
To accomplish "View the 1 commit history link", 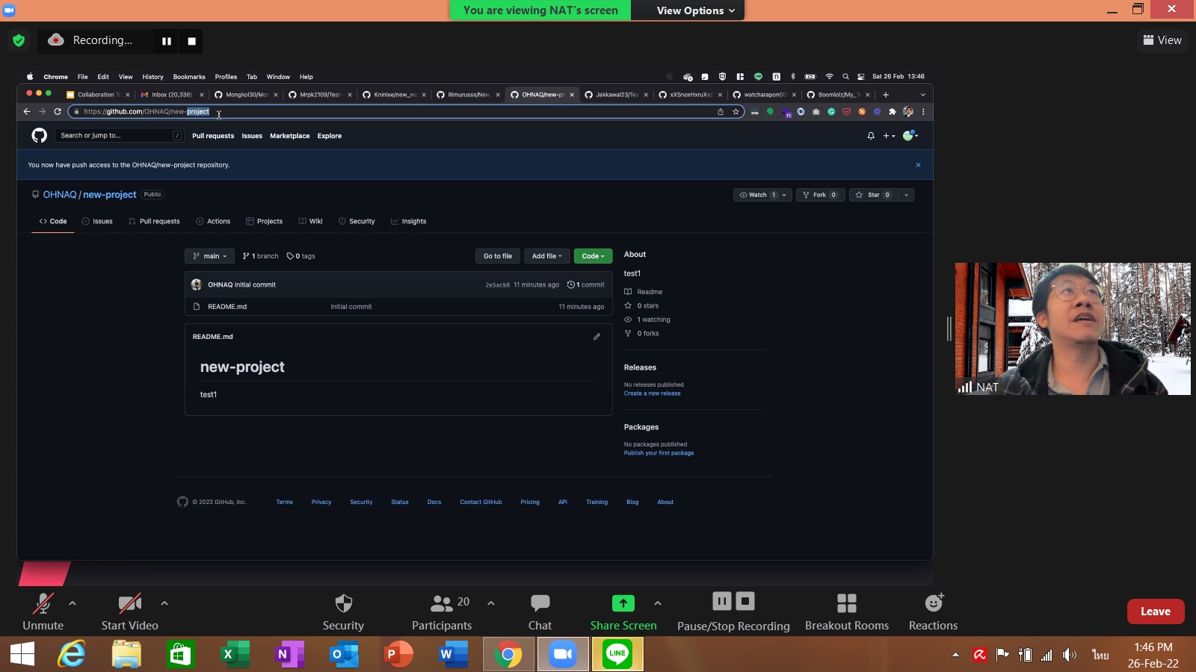I will click(x=586, y=284).
